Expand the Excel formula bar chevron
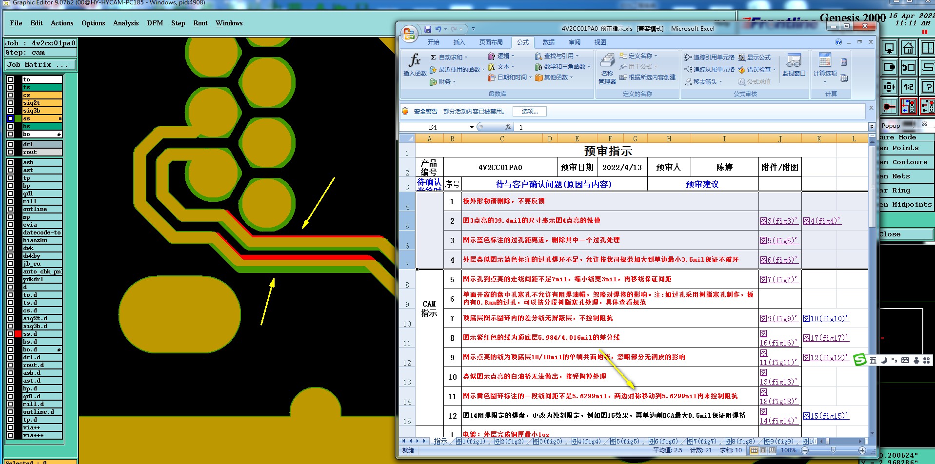This screenshot has height=464, width=935. [872, 127]
